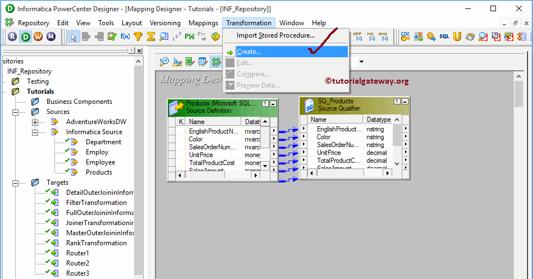
Task: Select Business Components in tree
Action: pos(79,102)
